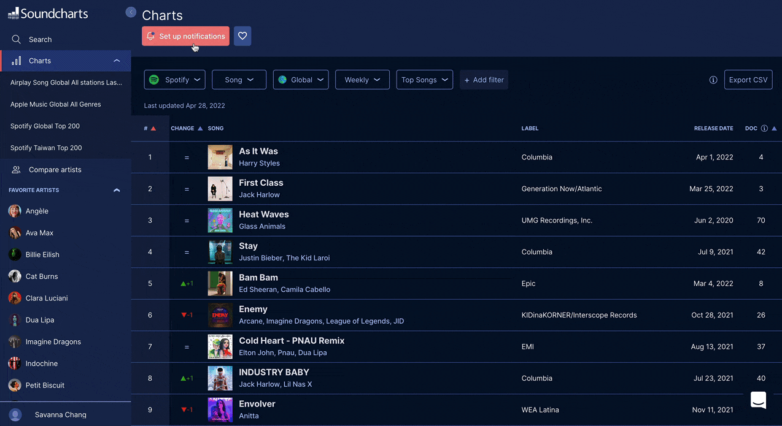Click the Search magnifier in sidebar

17,39
